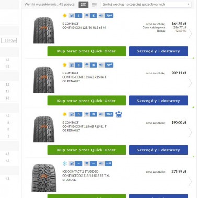The height and width of the screenshot is (198, 197).
Task: Click summer sun icon on first tire
Action: point(65,16)
